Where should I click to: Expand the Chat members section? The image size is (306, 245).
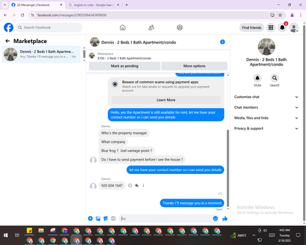[x=266, y=107]
